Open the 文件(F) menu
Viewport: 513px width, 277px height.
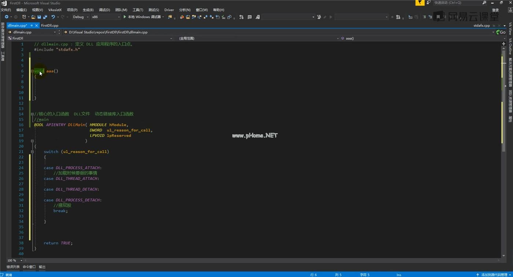(6, 10)
